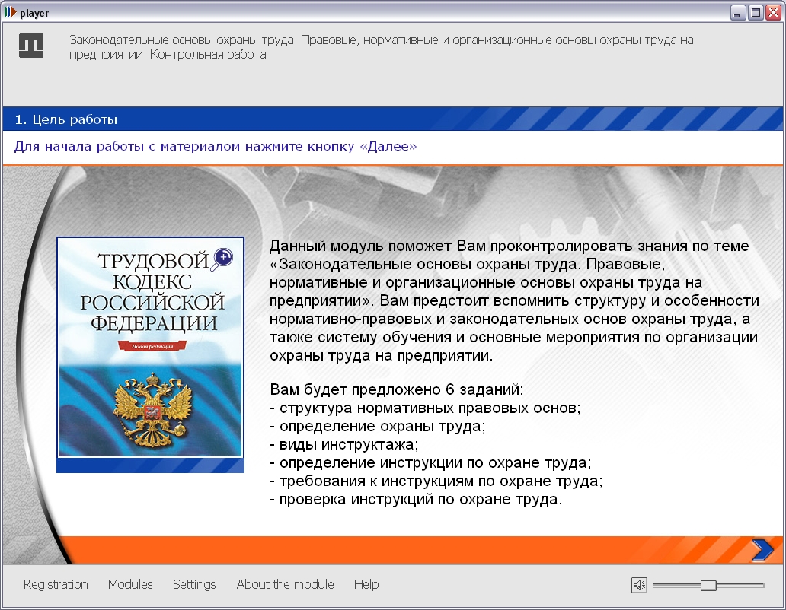Open the Modules menu
786x610 pixels.
[130, 584]
